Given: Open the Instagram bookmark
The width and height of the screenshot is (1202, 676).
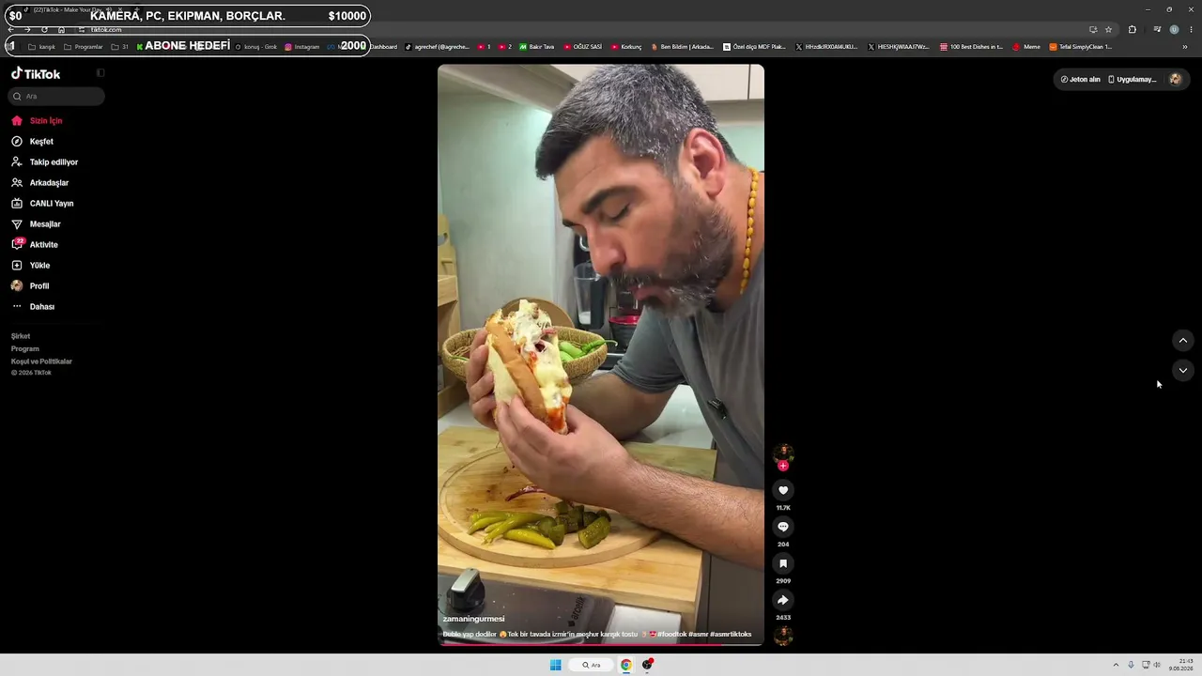Looking at the screenshot, I should coord(302,47).
